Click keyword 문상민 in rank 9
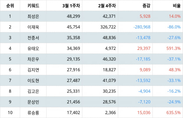 33,102
